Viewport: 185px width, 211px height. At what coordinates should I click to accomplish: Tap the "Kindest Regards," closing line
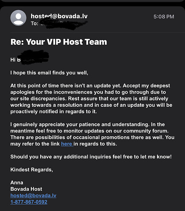coord(32,170)
